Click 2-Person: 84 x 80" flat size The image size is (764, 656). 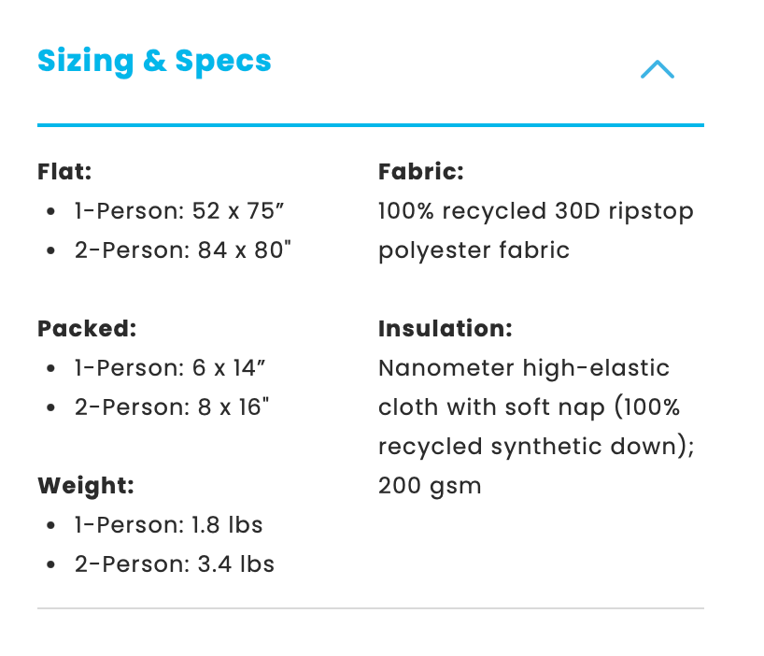point(183,250)
